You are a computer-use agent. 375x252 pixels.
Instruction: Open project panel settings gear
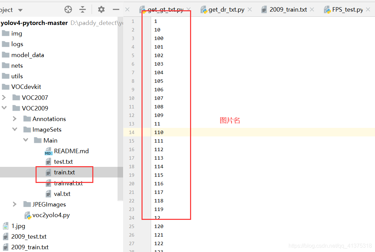click(101, 10)
